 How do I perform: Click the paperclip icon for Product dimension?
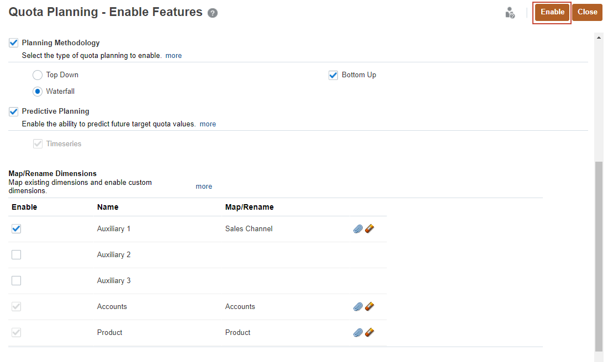click(358, 332)
